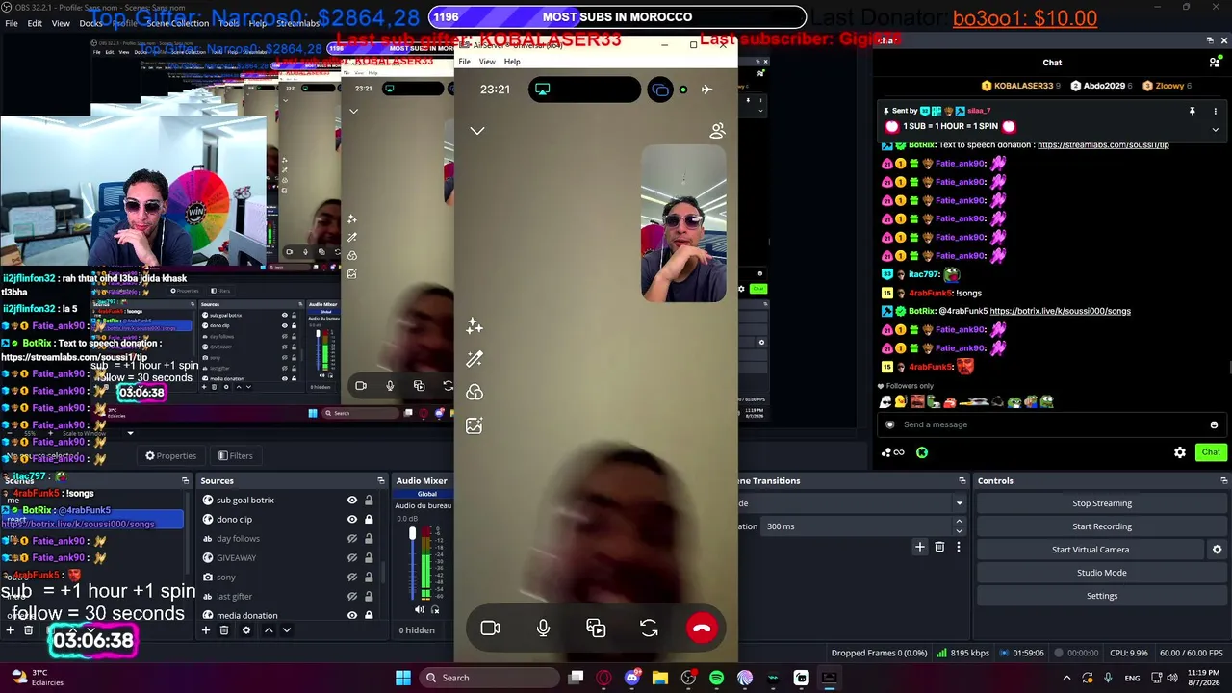Toggle lock on sub goal botrix source
Screen dimensions: 1232x693
[x=369, y=500]
